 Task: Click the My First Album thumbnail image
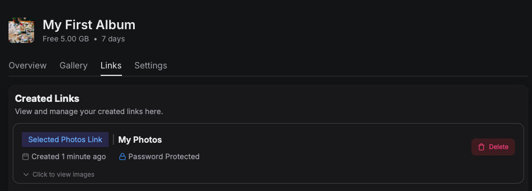21,30
